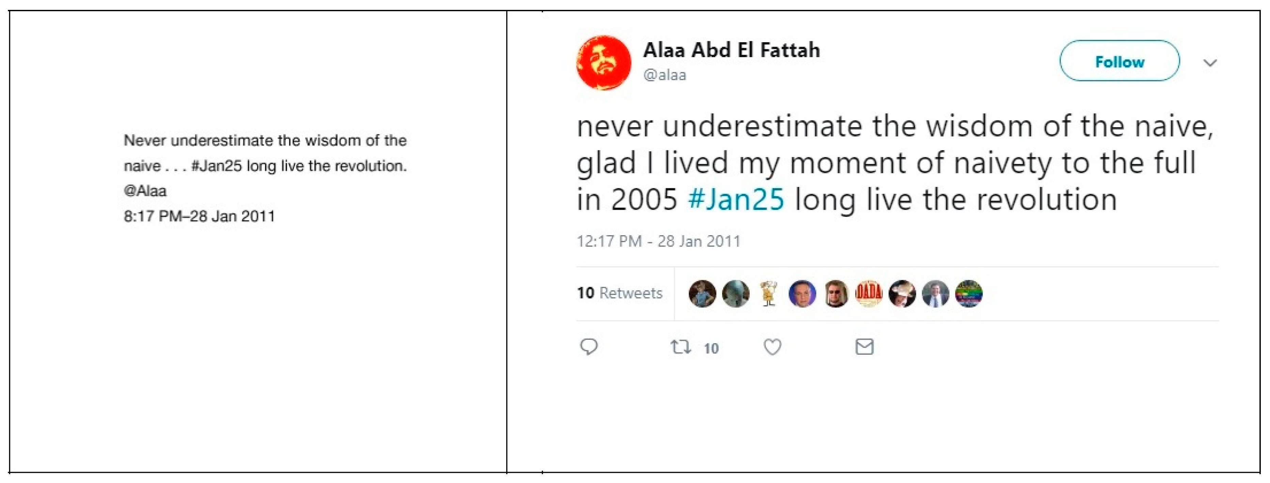The width and height of the screenshot is (1270, 483).
Task: Retweet using the arrows icon
Action: pyautogui.click(x=681, y=347)
